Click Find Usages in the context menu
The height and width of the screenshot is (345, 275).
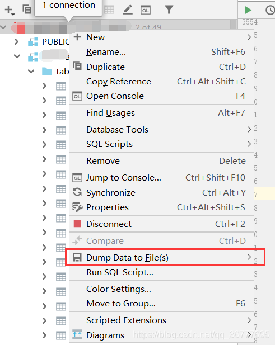pos(162,113)
